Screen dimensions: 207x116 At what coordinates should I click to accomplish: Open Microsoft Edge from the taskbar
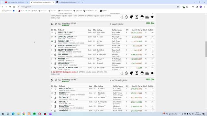pyautogui.click(x=13, y=114)
